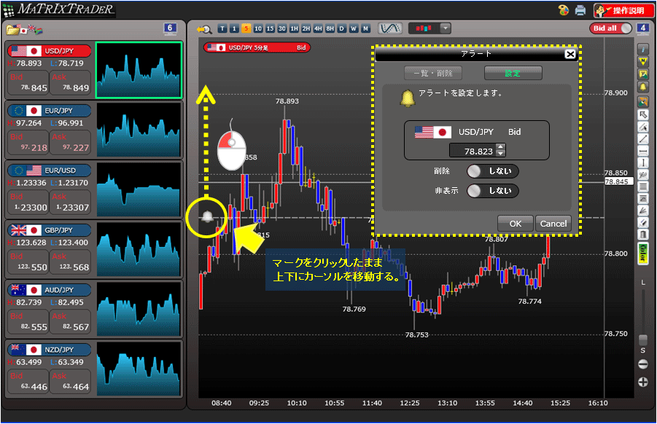This screenshot has width=657, height=424.
Task: Click the USD/JPY Bid 78.845 button
Action: pos(28,83)
